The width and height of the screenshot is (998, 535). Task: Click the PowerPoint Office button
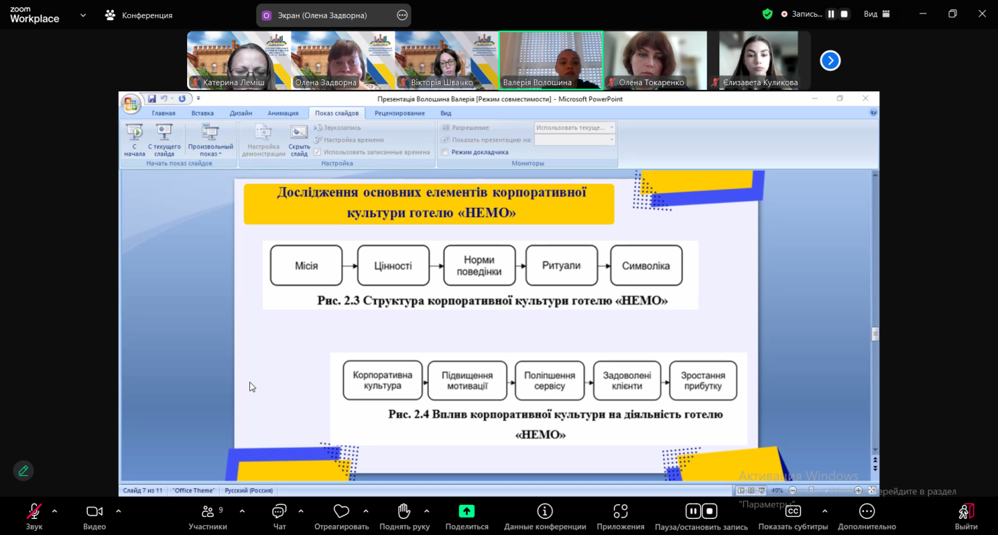131,105
